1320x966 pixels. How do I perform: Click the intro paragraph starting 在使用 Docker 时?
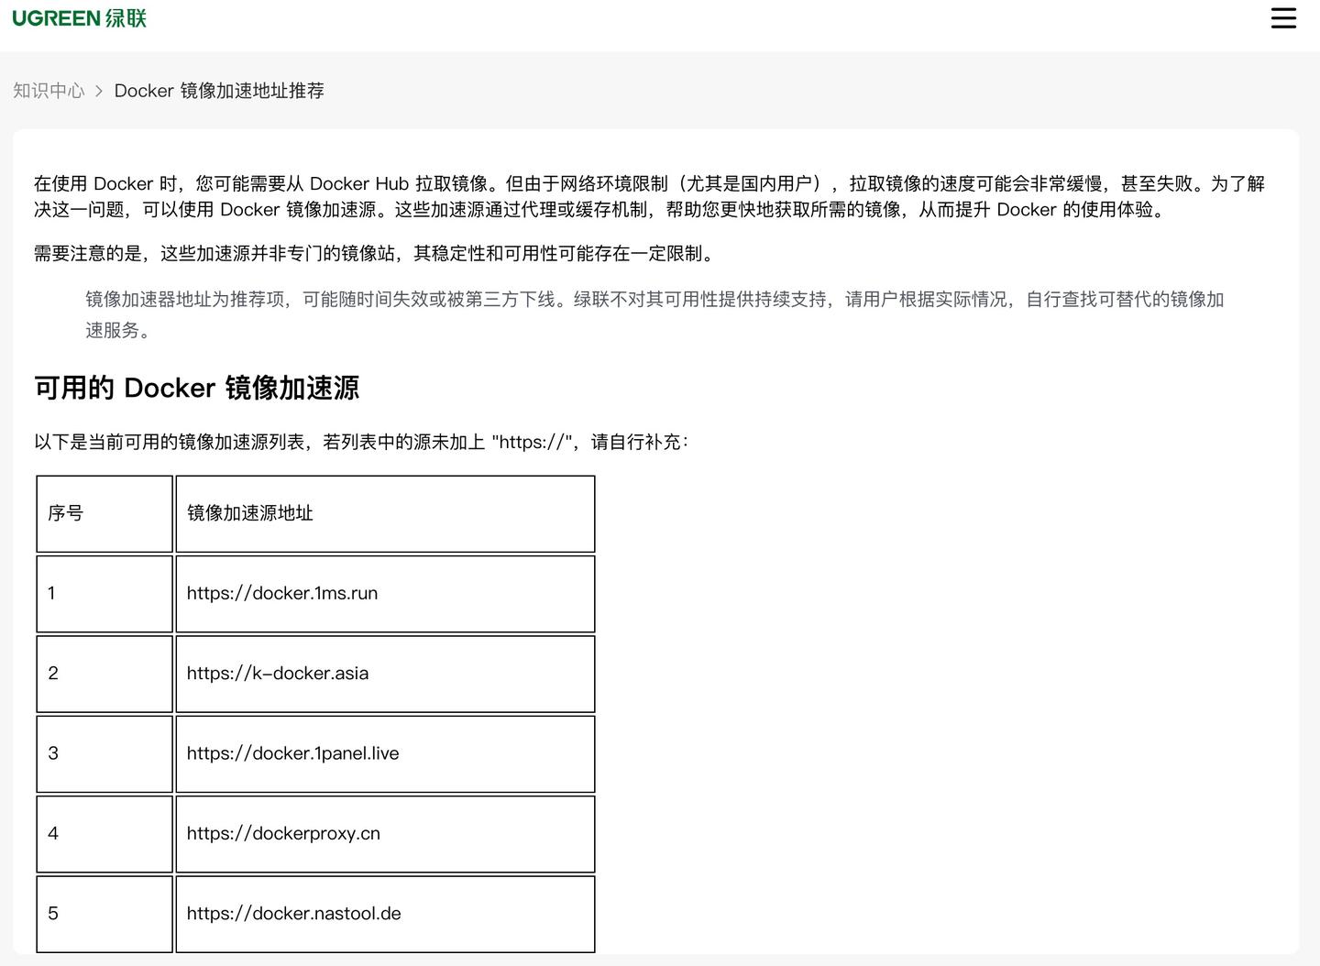(x=650, y=196)
